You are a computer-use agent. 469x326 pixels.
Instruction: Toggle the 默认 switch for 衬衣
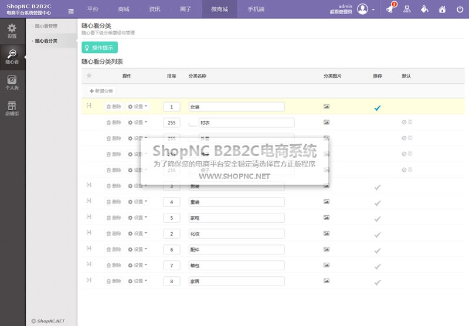407,122
